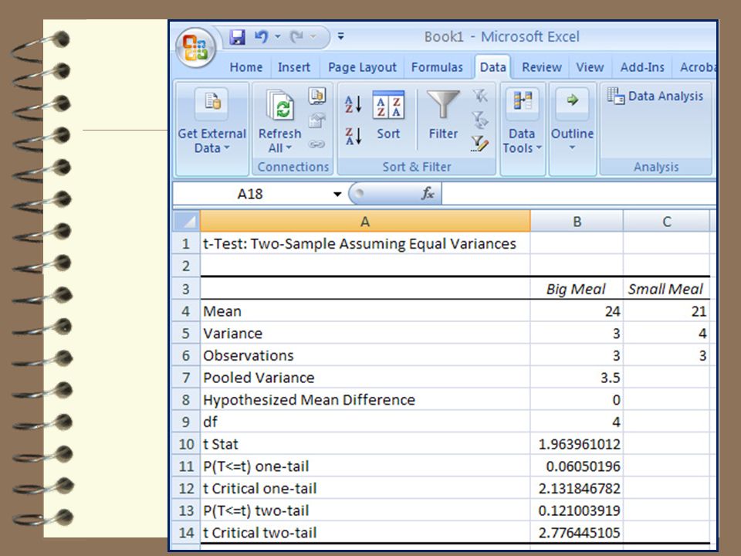This screenshot has width=741, height=556.
Task: Click the Edit Links icon
Action: coord(316,144)
